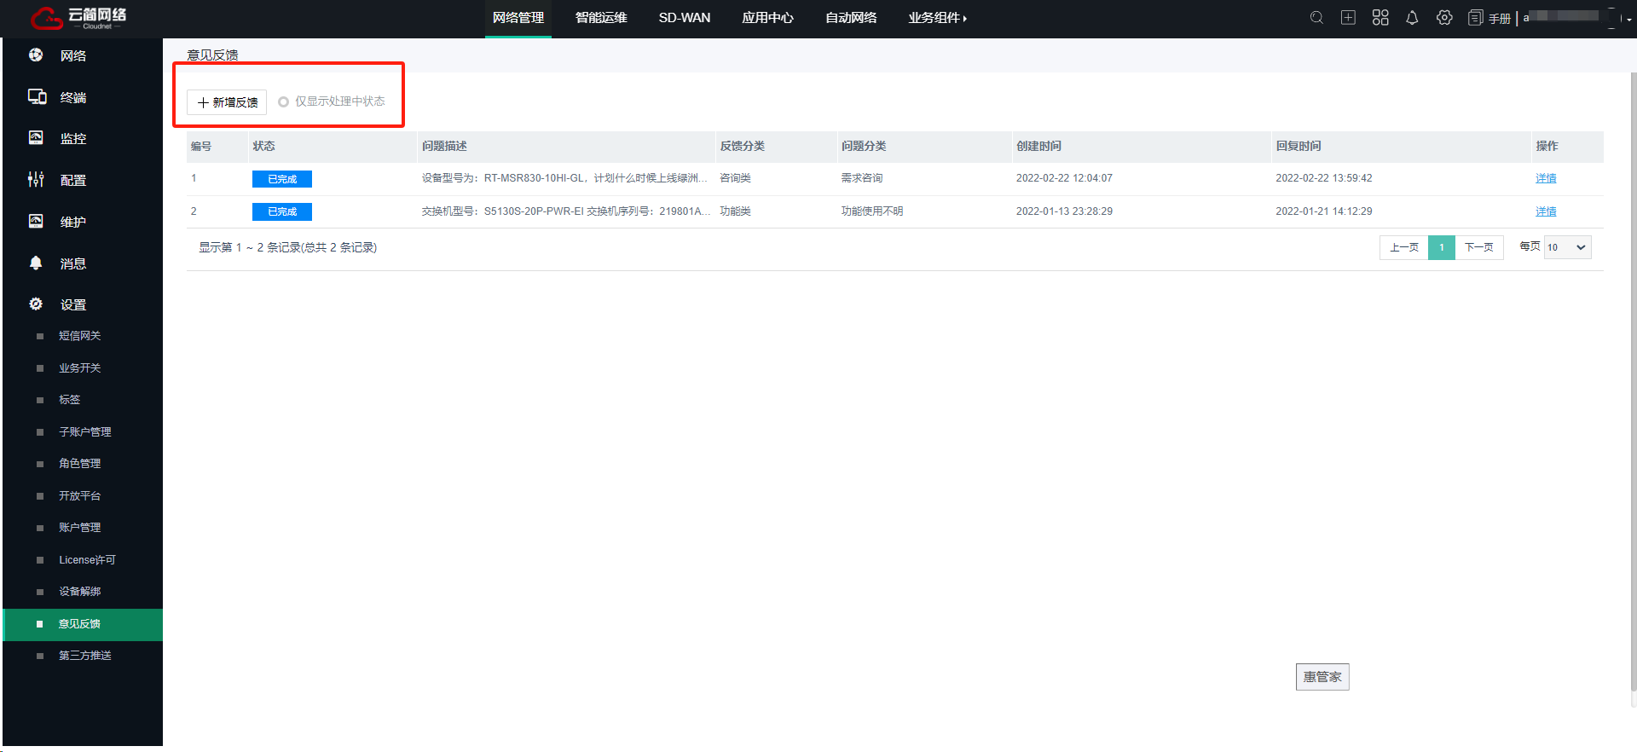
Task: Open the search icon in top bar
Action: point(1316,18)
